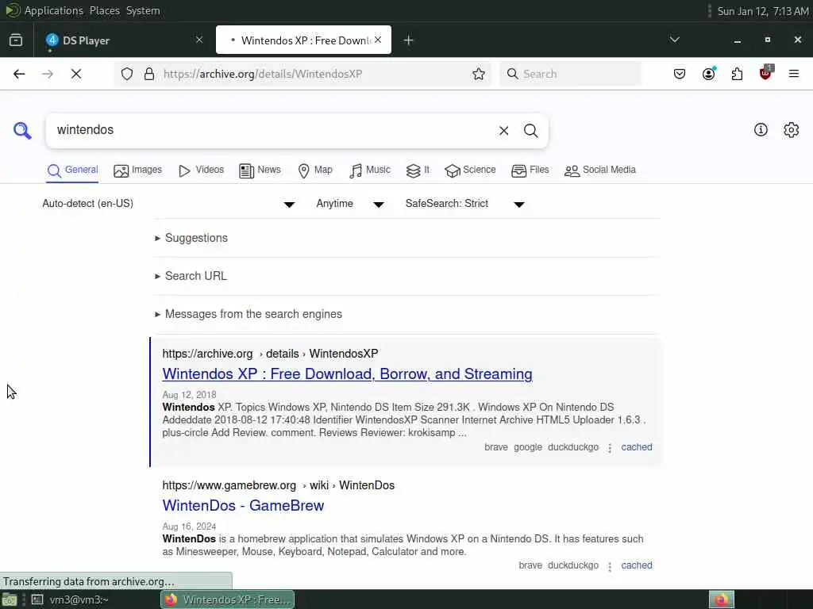Click the show desktop panel icon
This screenshot has width=813, height=609.
(10, 600)
